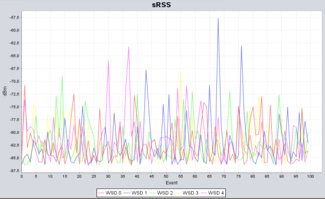Click the WSD 2 legend entry

coord(161,193)
